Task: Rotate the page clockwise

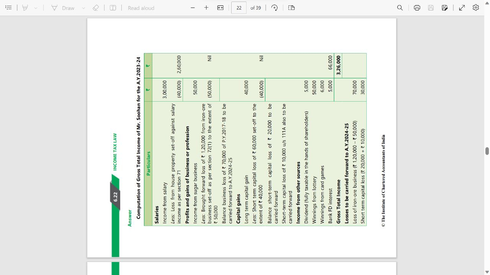Action: tap(274, 8)
